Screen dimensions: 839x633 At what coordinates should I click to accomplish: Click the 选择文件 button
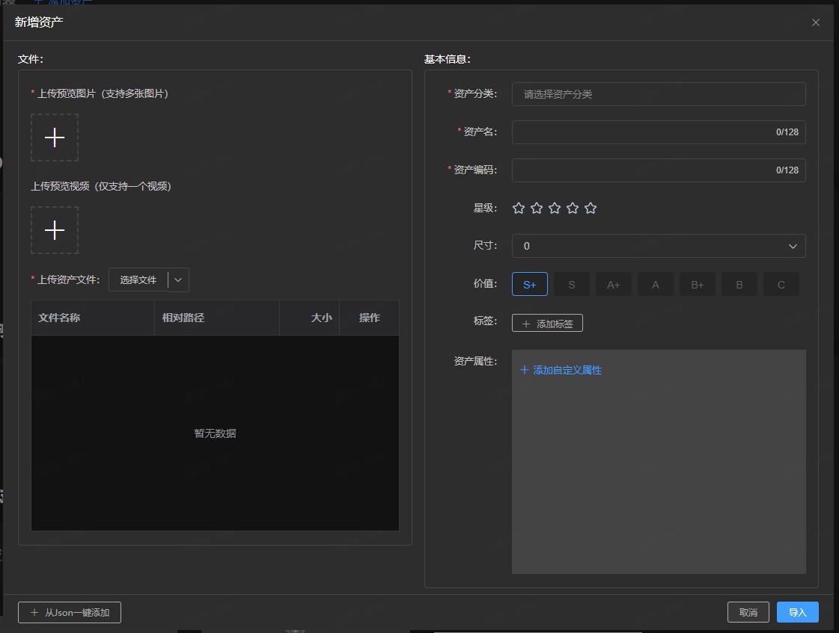[x=138, y=280]
